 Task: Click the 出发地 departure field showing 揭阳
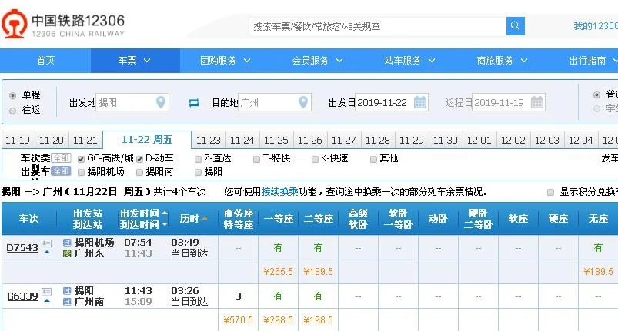point(132,102)
